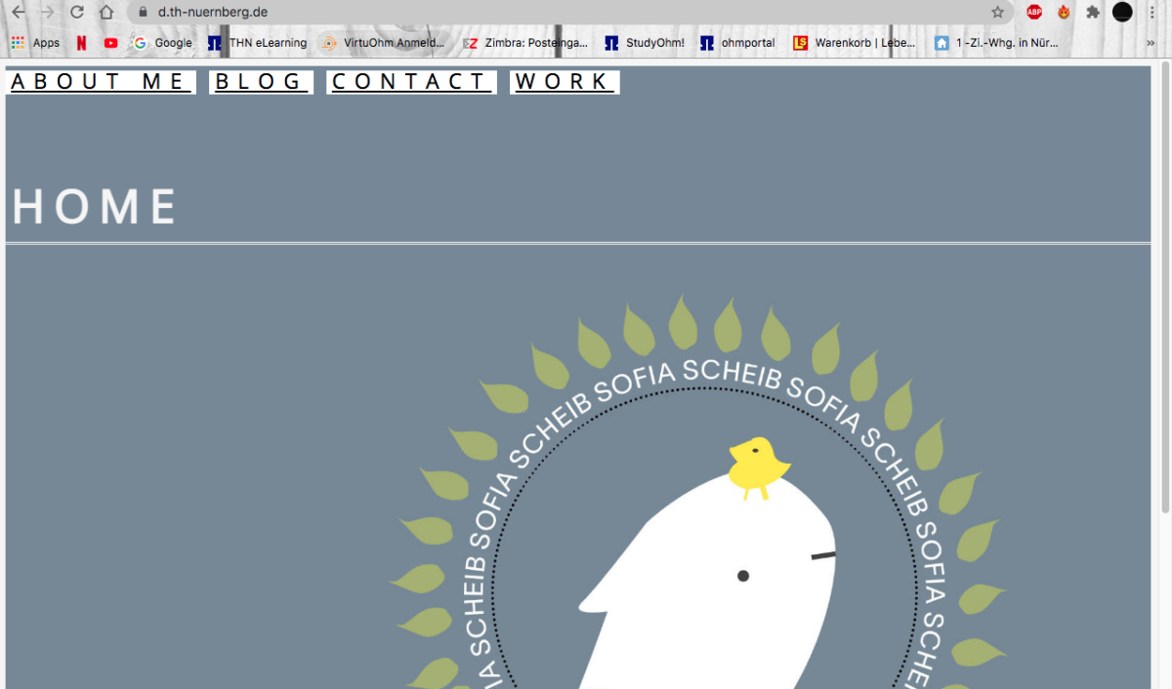Open the Google bookmark
The width and height of the screenshot is (1172, 689).
pyautogui.click(x=163, y=43)
